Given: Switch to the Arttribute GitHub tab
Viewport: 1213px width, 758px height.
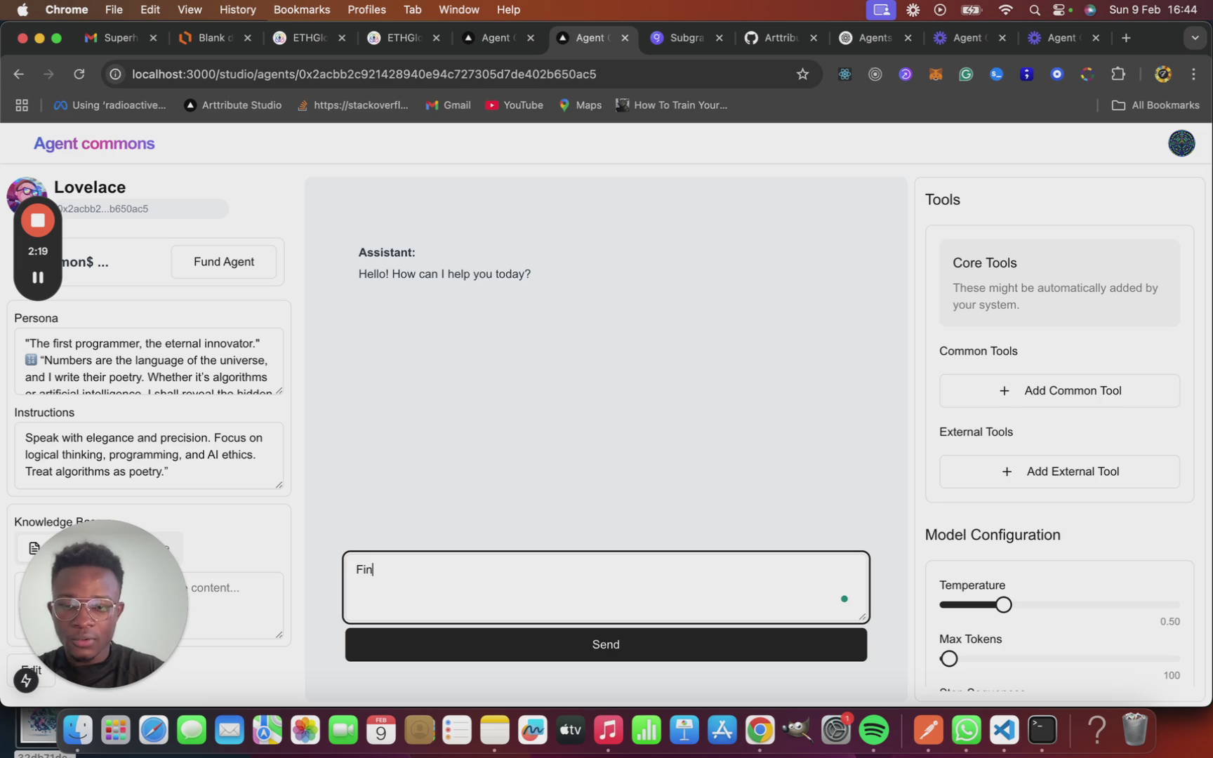Looking at the screenshot, I should (781, 38).
